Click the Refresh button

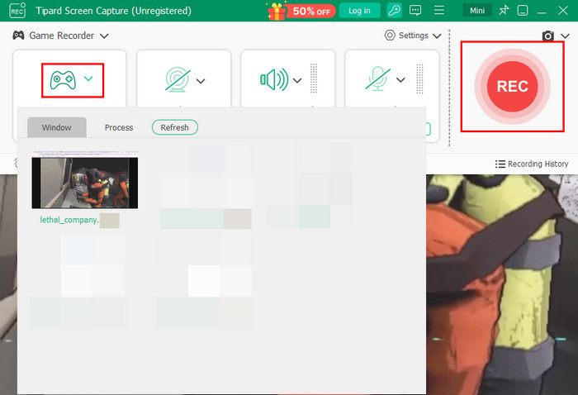point(175,127)
